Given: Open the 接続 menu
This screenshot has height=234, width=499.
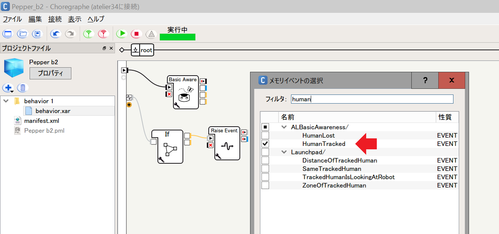Looking at the screenshot, I should 55,19.
